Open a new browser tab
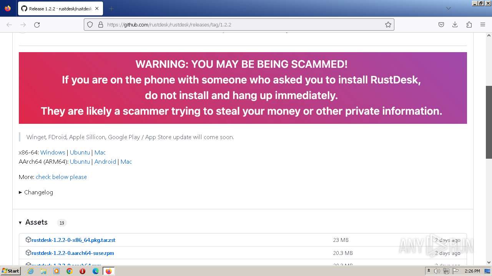 (x=111, y=8)
